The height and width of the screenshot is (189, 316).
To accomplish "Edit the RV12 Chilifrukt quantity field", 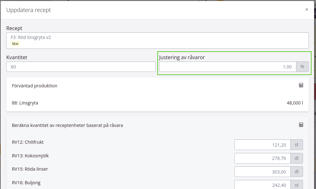I will [262, 145].
